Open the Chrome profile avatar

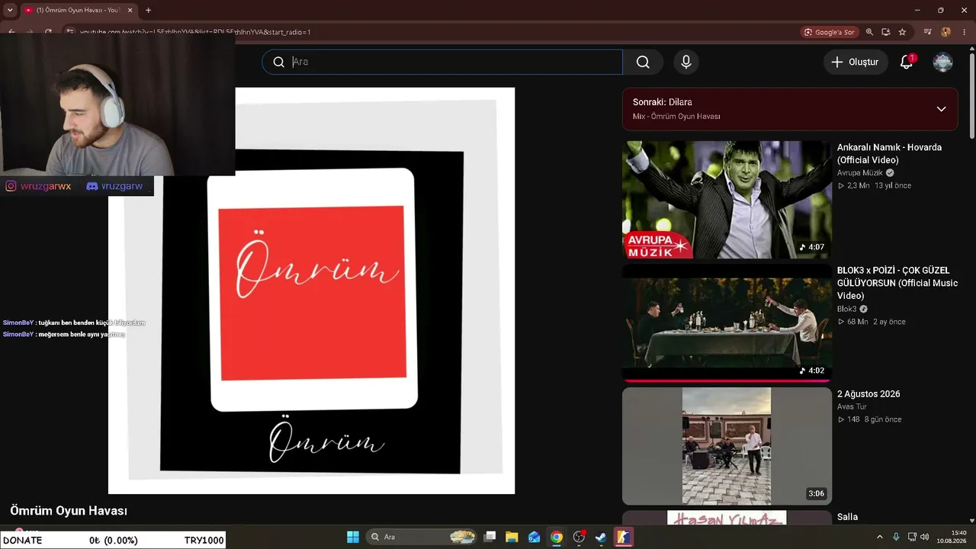pyautogui.click(x=946, y=32)
